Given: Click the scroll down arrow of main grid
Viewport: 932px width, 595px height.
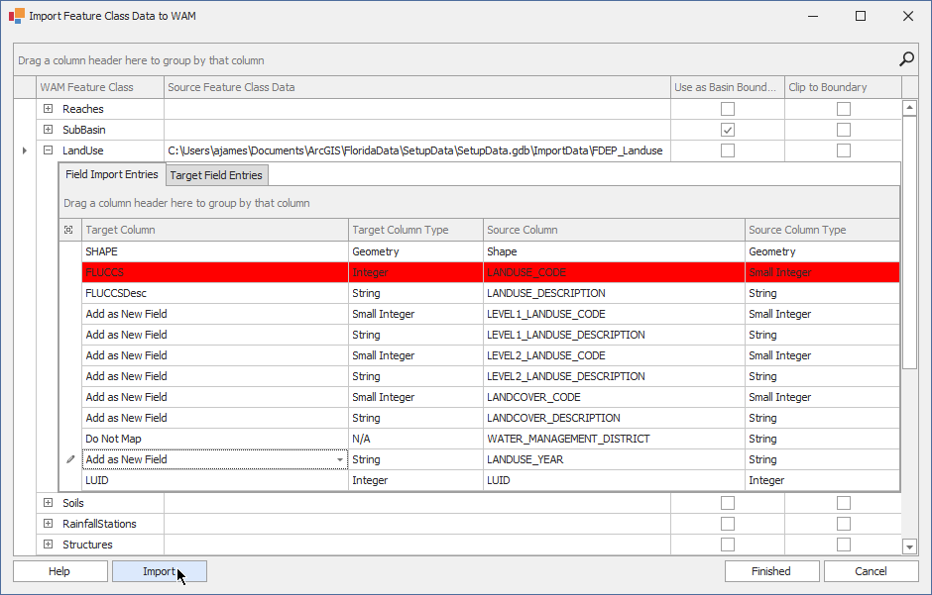Looking at the screenshot, I should click(x=909, y=546).
